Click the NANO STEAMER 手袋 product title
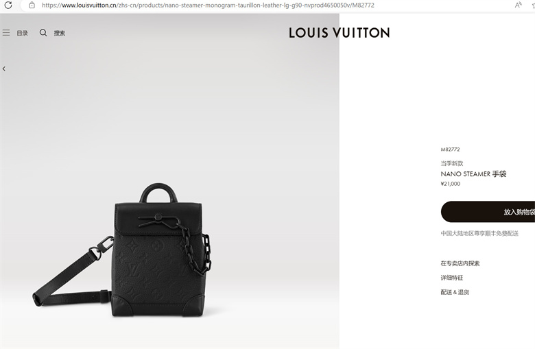The image size is (535, 349). pos(473,174)
